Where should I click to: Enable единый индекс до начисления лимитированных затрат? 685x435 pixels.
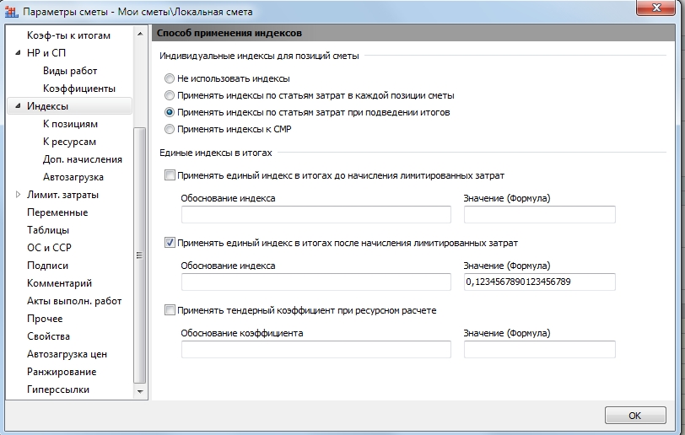(170, 175)
